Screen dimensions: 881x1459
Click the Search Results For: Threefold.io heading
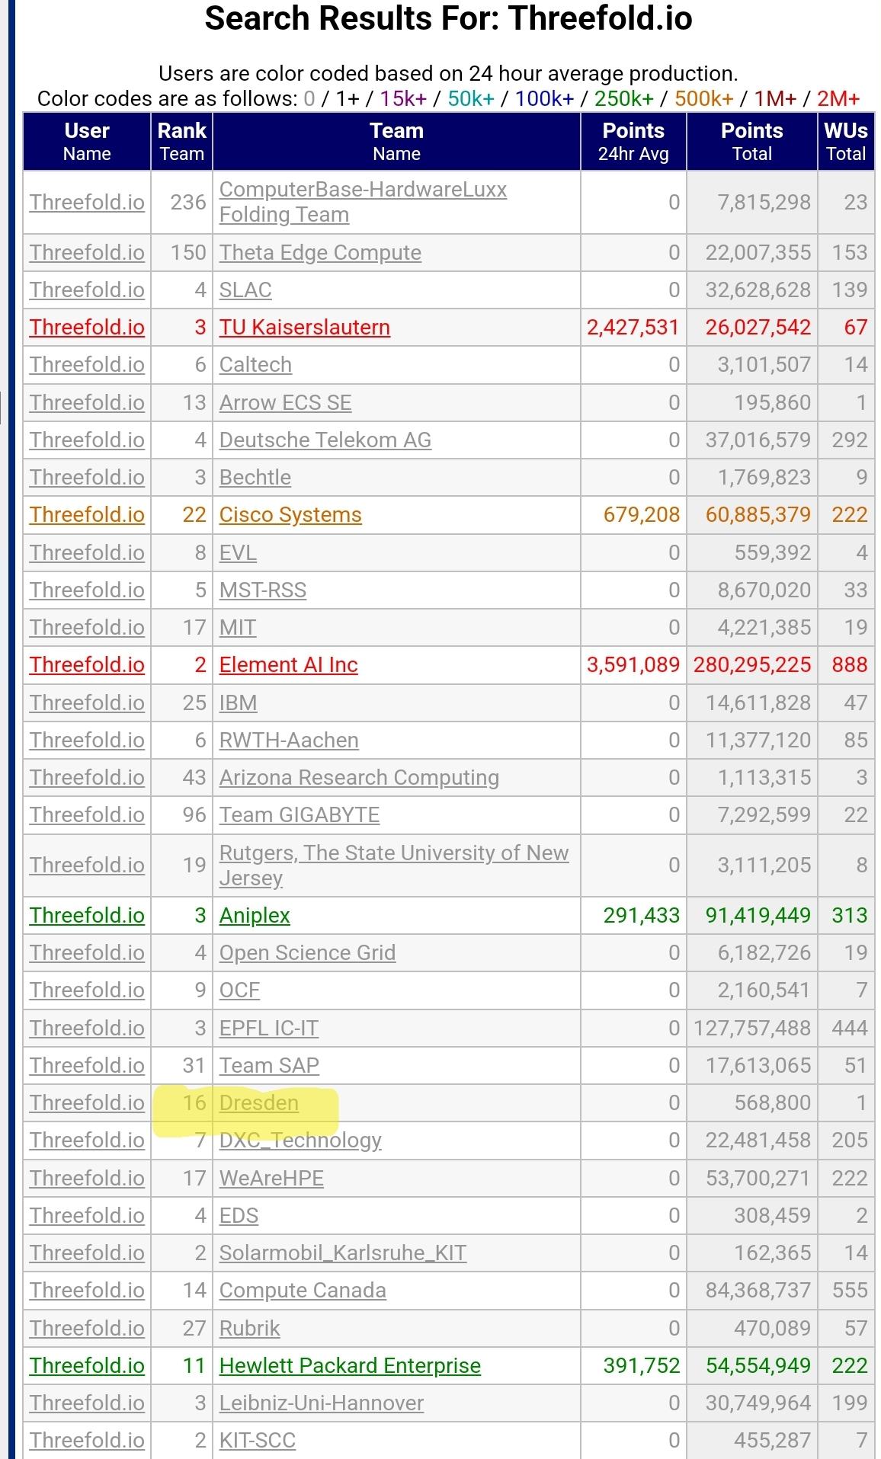[448, 18]
